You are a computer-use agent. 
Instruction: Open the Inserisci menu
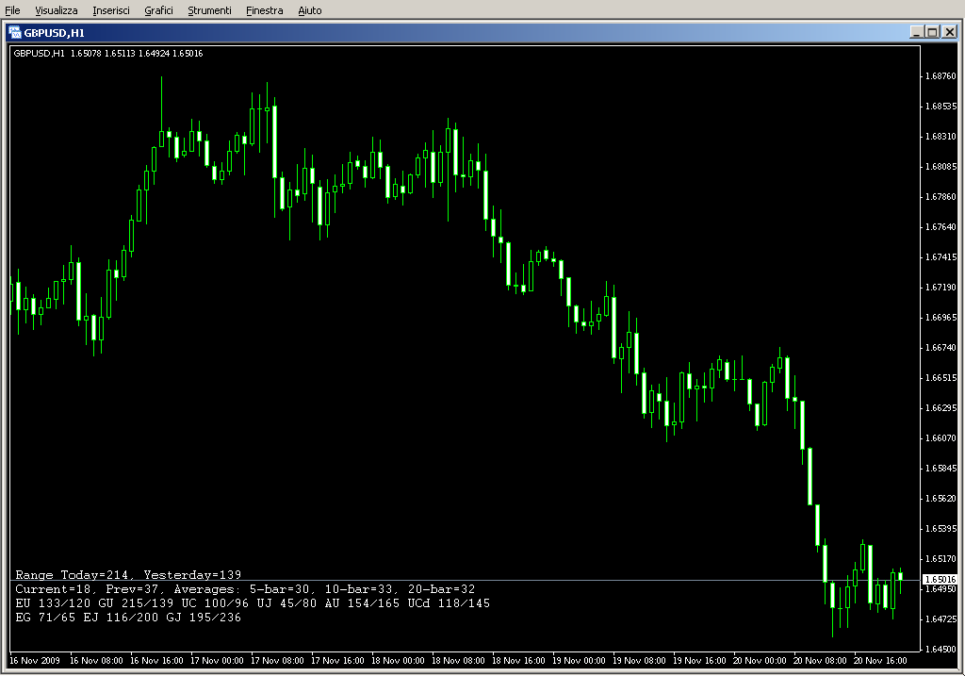111,10
